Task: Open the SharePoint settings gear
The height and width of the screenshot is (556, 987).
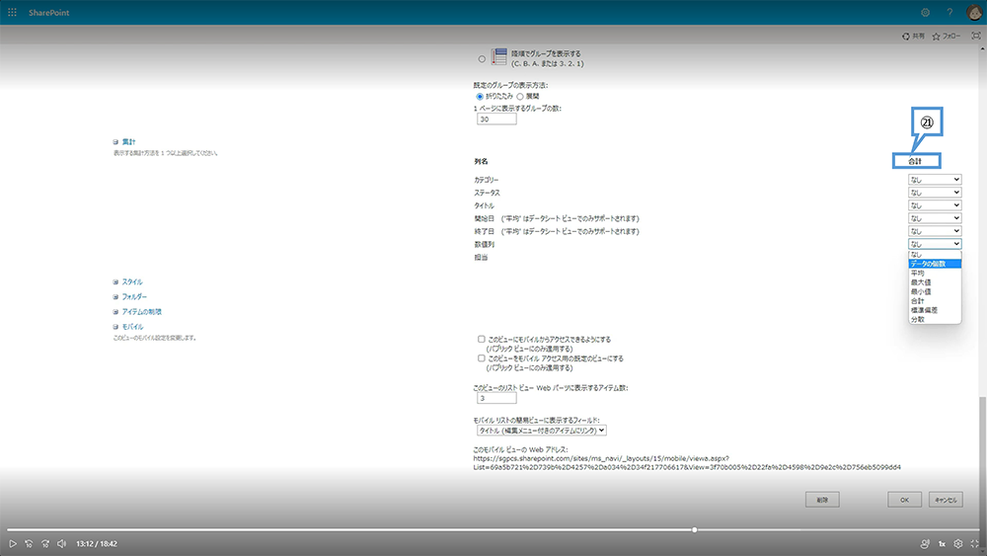Action: tap(926, 13)
